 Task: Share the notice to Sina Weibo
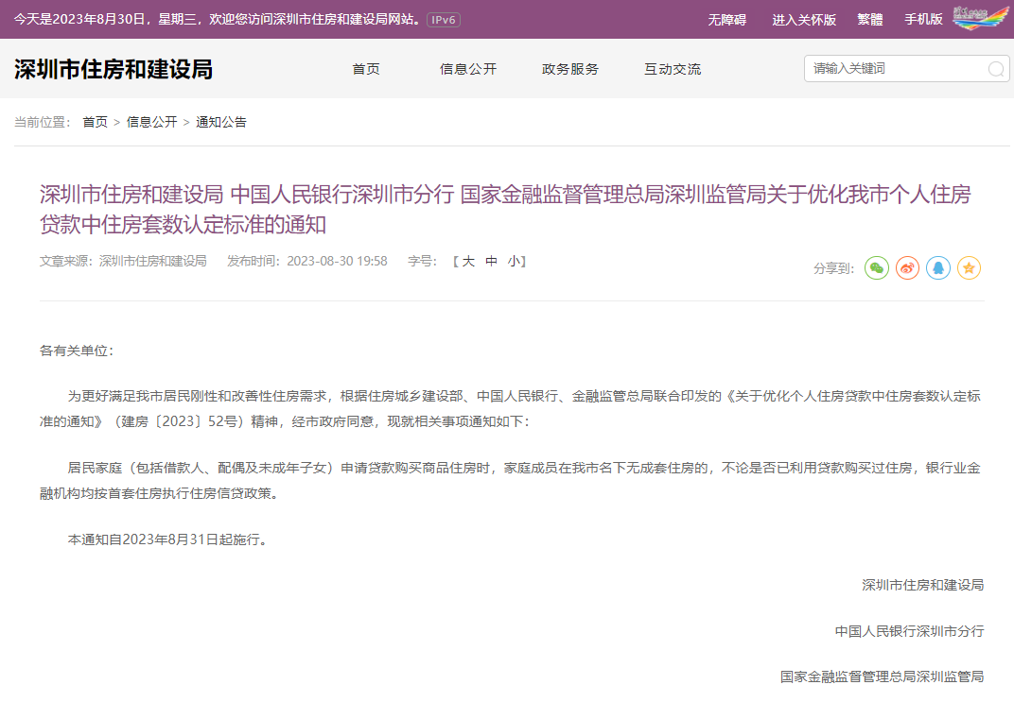click(907, 268)
